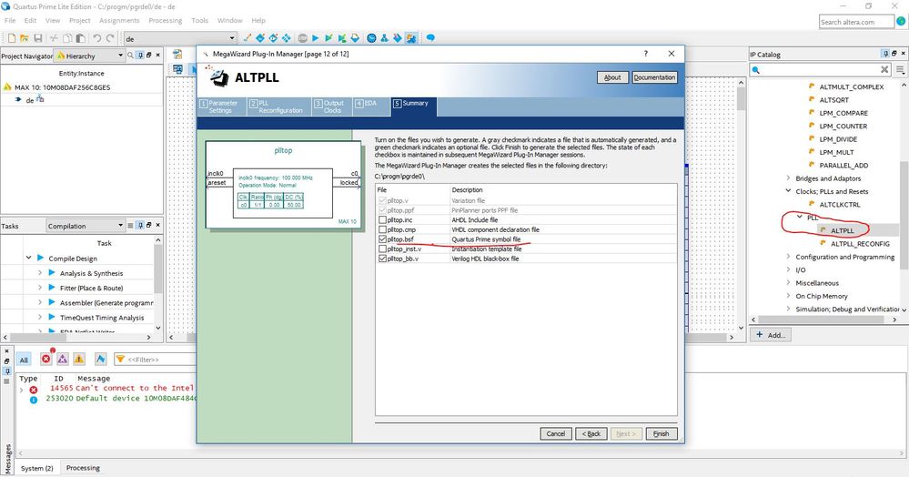Screen dimensions: 909x477
Task: Click the Save icon in main toolbar
Action: (x=37, y=38)
